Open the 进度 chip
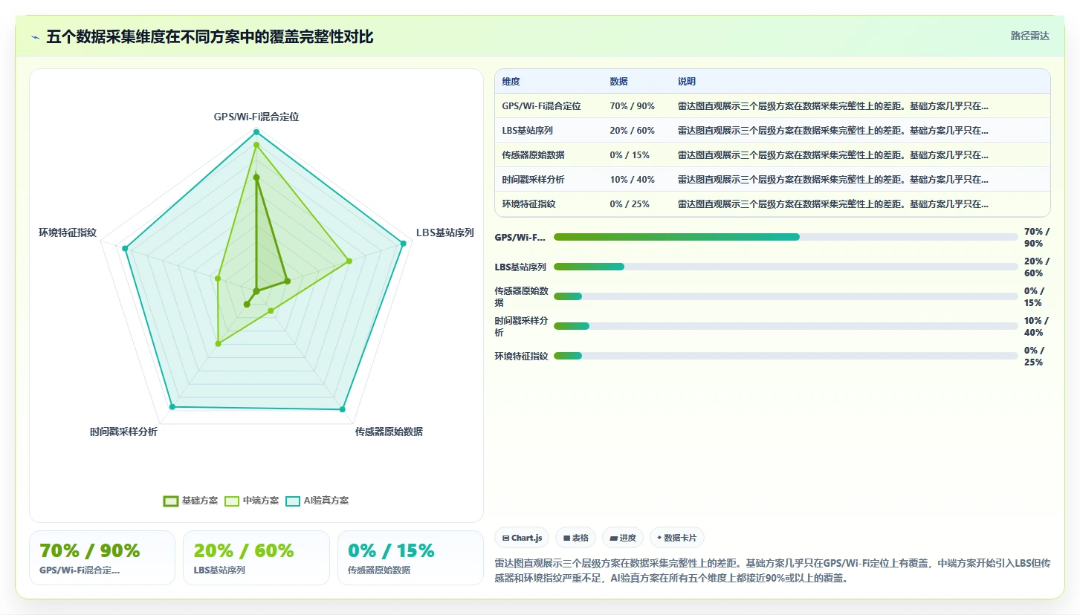Screen dimensions: 1080x615 (x=623, y=538)
